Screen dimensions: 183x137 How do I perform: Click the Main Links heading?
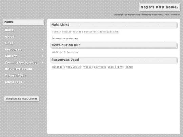[114, 25]
